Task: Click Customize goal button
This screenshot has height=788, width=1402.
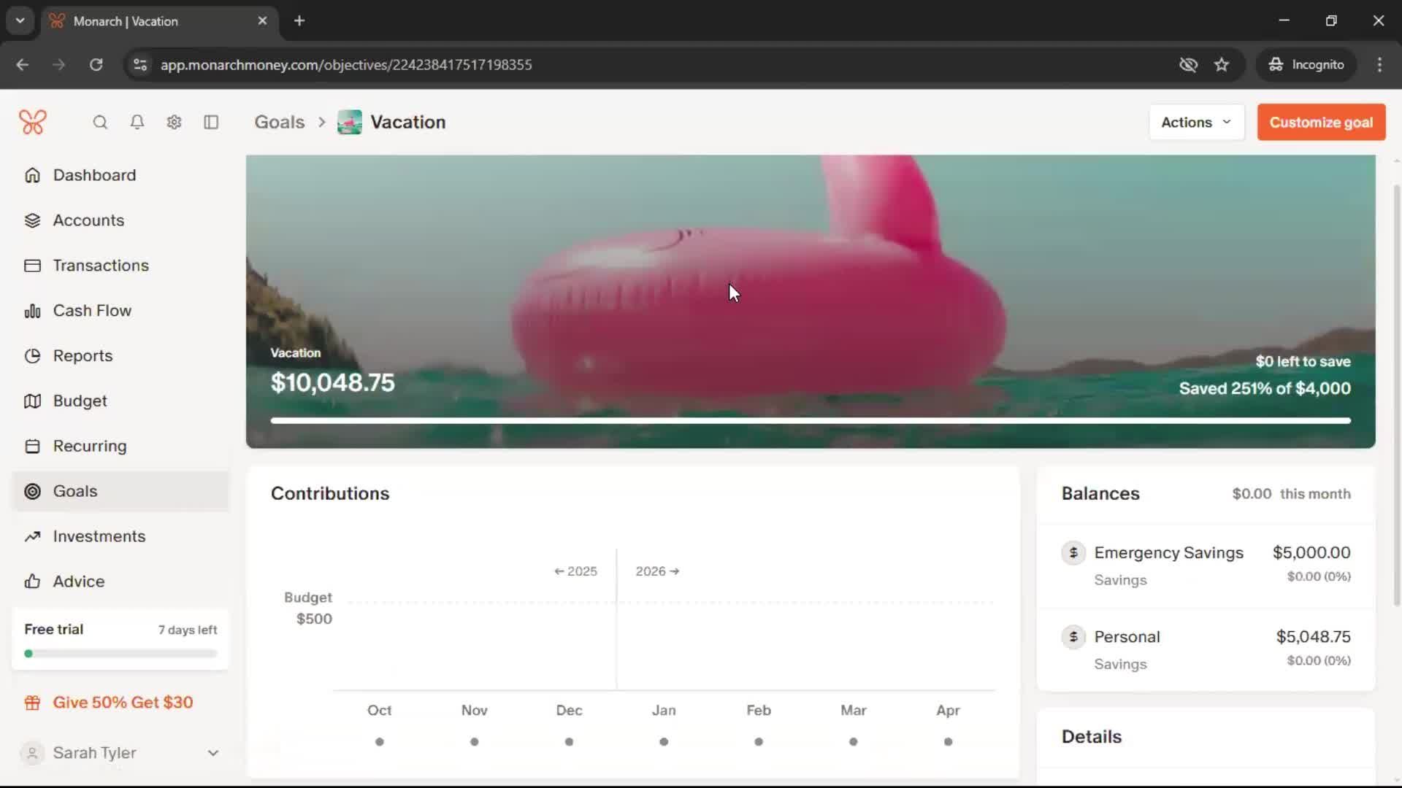Action: [x=1320, y=123]
